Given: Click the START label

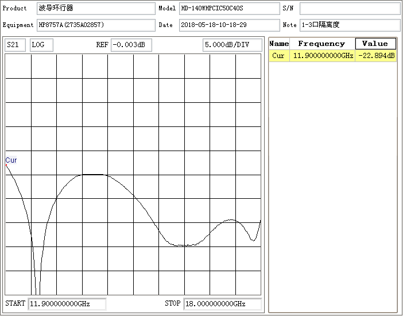Looking at the screenshot, I should click(15, 303).
